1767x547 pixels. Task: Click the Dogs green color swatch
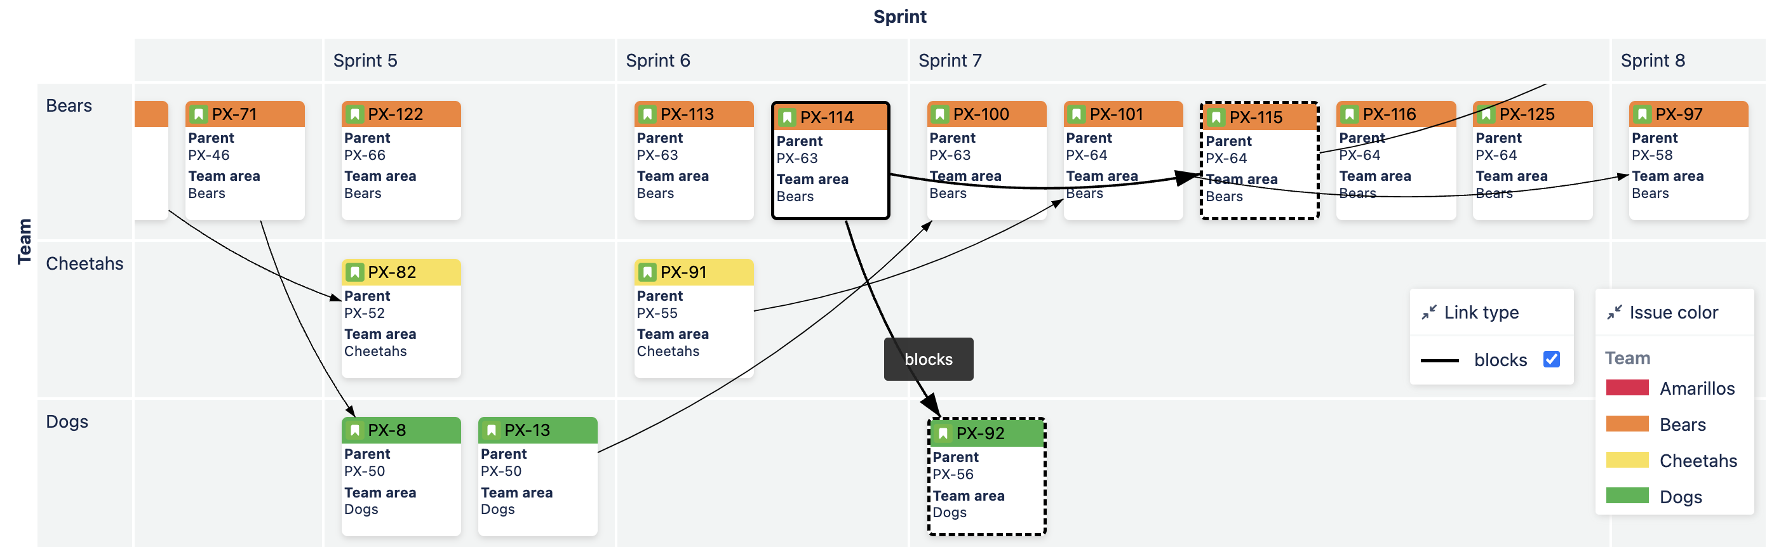click(x=1627, y=496)
